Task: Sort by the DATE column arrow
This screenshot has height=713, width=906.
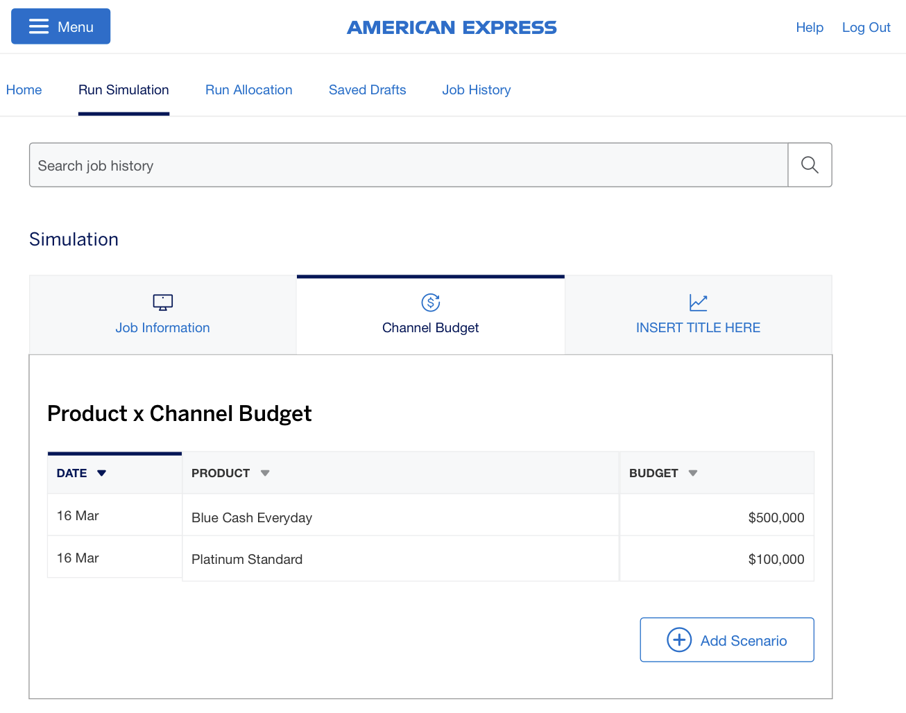Action: [102, 473]
